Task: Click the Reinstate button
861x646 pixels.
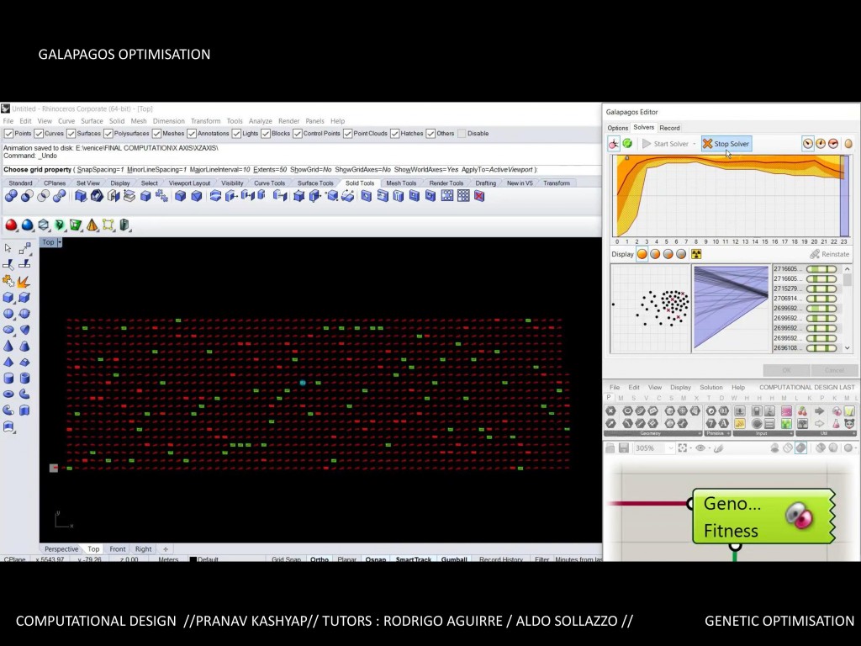Action: pyautogui.click(x=830, y=254)
